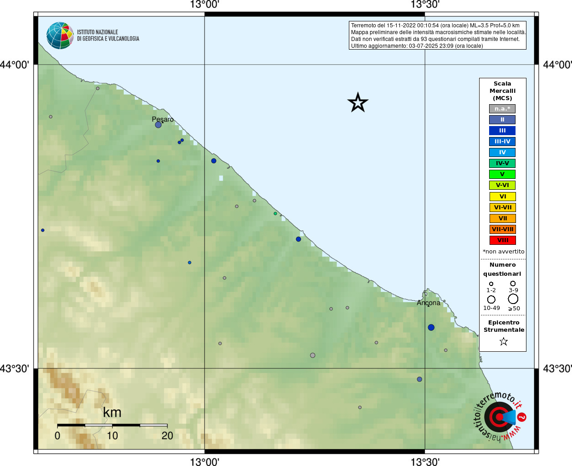The width and height of the screenshot is (572, 466).
Task: Select the VIII red legend swatch
Action: 502,240
